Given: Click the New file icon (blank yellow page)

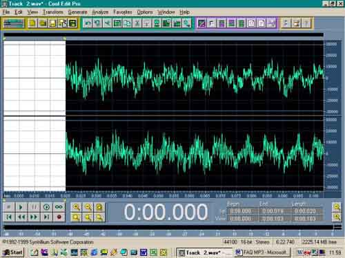Looking at the screenshot, I should tap(32, 23).
